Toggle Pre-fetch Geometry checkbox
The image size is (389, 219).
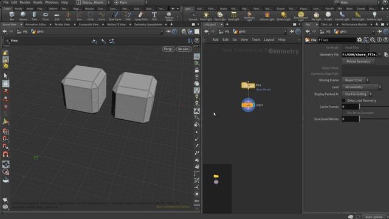point(343,113)
